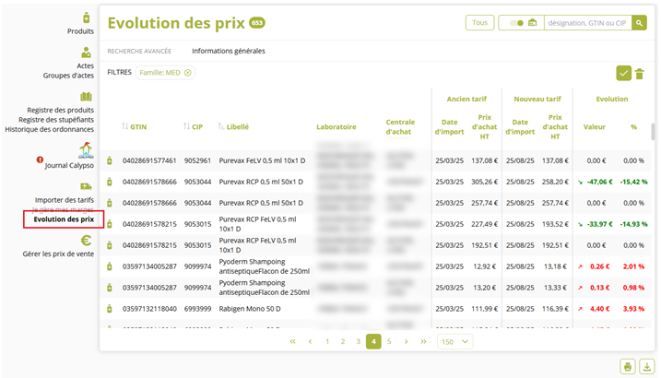Open page 3 of results
This screenshot has width=661, height=378.
358,342
